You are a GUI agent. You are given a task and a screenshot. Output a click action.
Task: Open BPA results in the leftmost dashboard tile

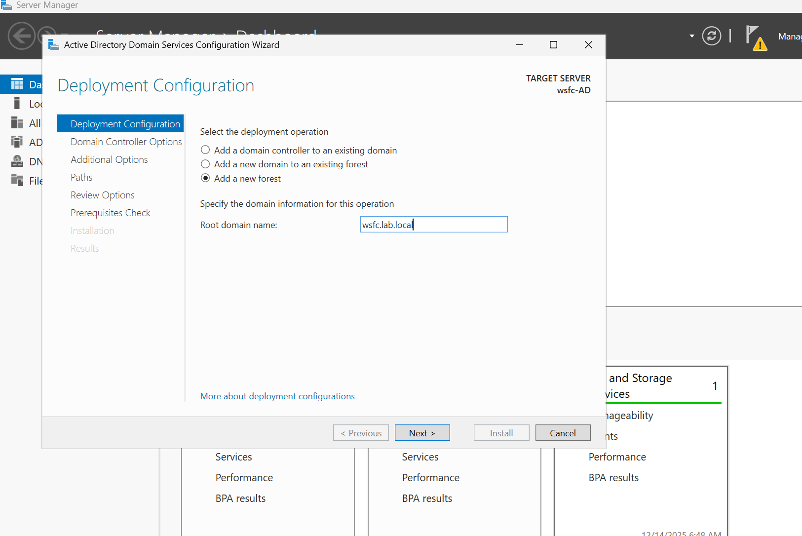tap(240, 498)
